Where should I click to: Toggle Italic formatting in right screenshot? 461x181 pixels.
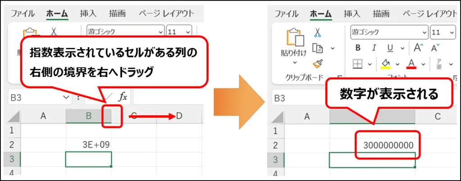pos(374,48)
